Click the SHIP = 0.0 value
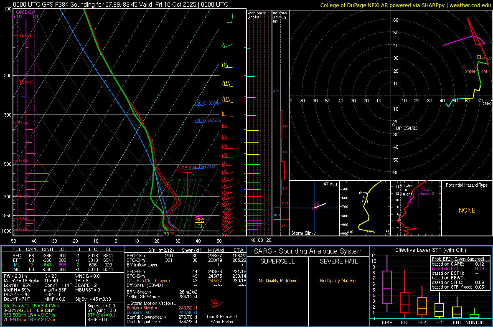The width and height of the screenshot is (493, 327). pos(98,319)
